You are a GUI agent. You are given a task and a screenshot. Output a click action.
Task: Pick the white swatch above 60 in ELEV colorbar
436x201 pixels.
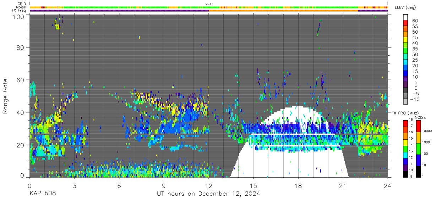pyautogui.click(x=405, y=17)
